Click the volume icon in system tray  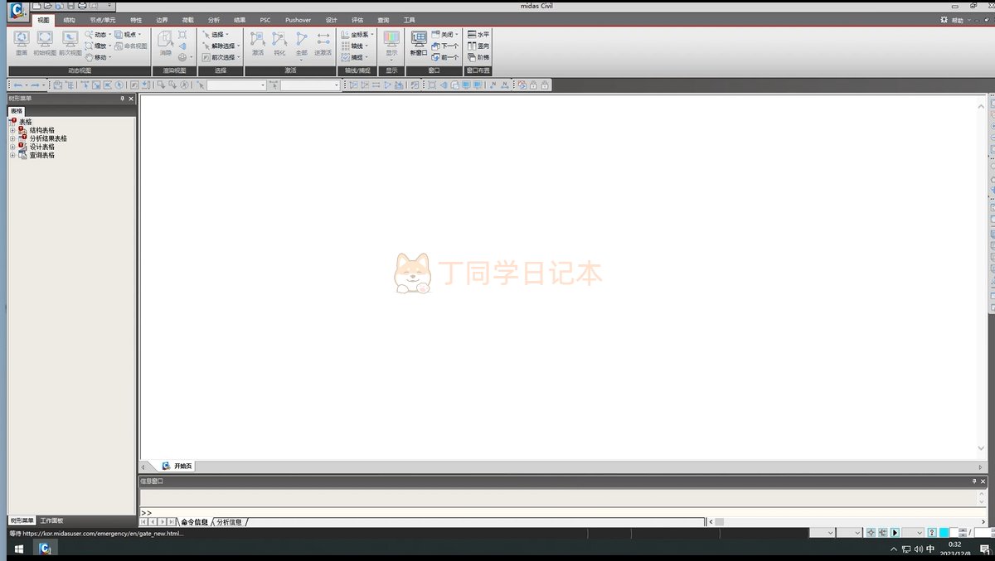click(918, 549)
